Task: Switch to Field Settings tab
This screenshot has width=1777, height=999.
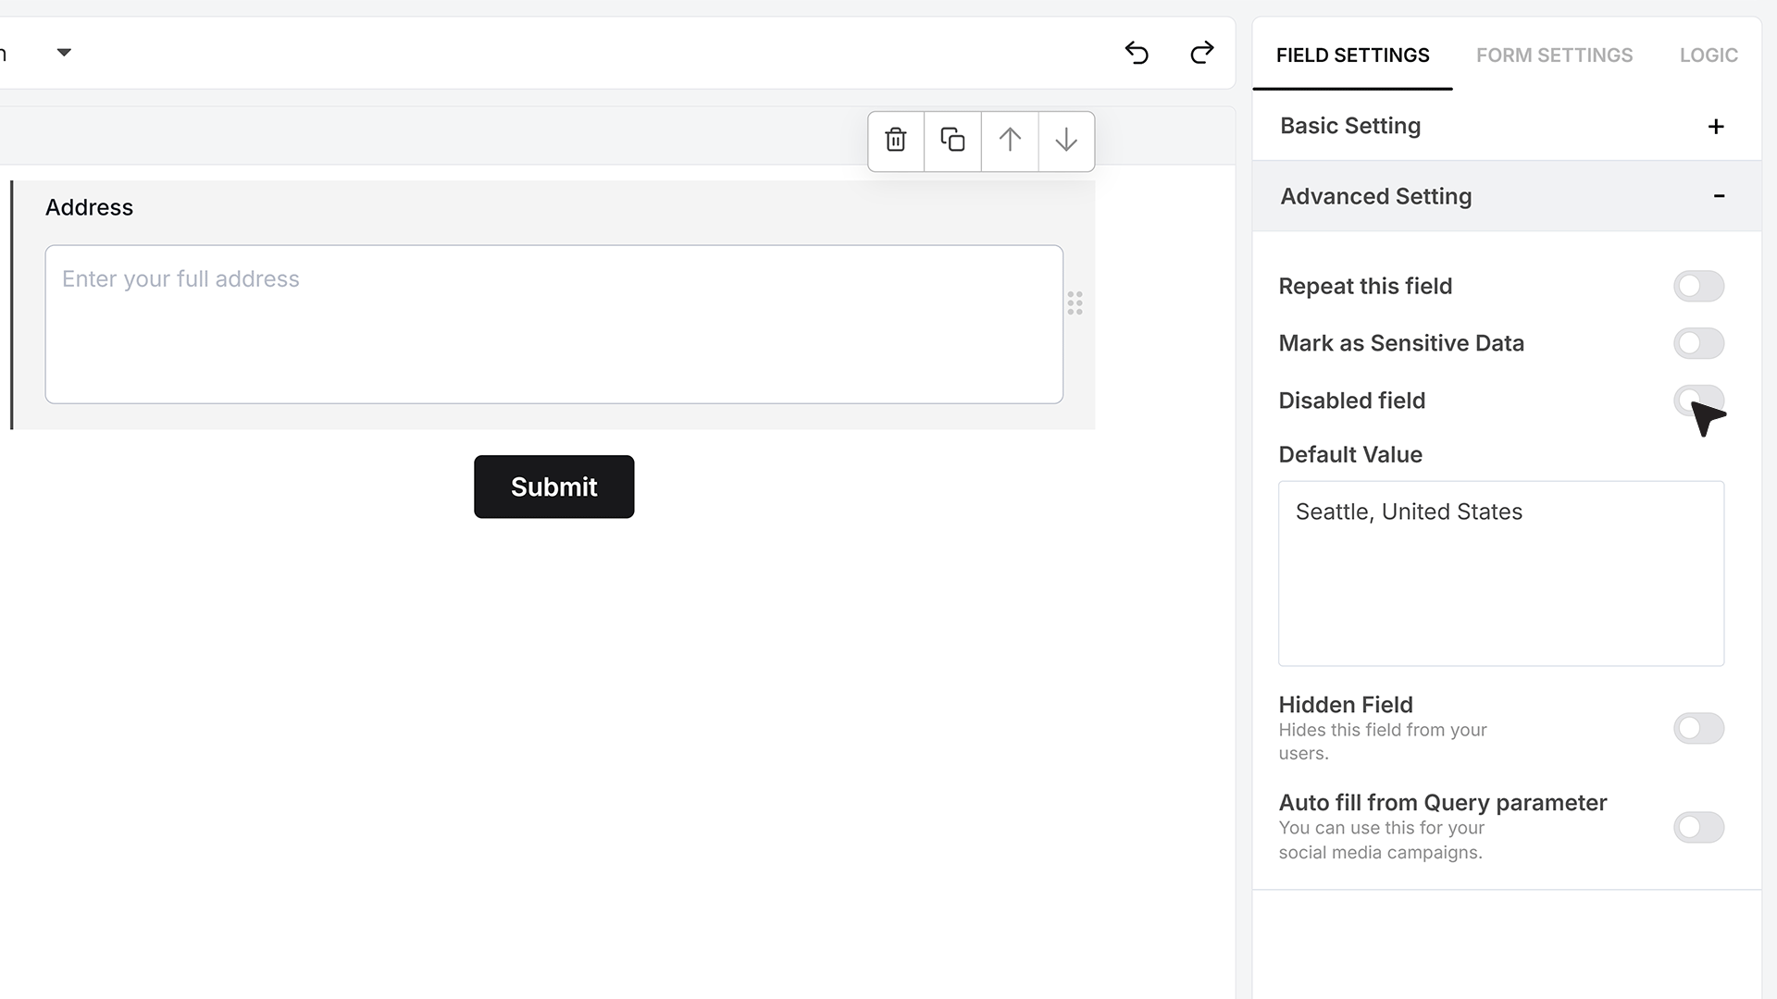Action: (x=1352, y=55)
